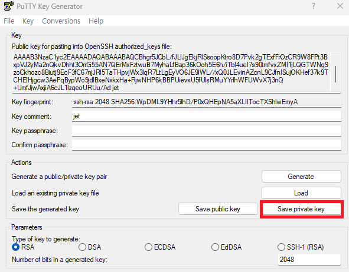349x272 pixels.
Task: Click the question mark help button
Action: [x=314, y=6]
